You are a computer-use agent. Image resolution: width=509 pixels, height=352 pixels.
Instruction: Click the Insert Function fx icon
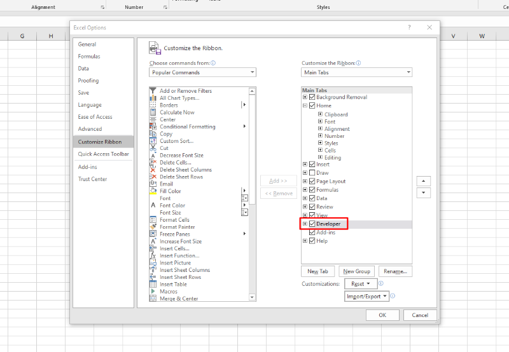153,255
